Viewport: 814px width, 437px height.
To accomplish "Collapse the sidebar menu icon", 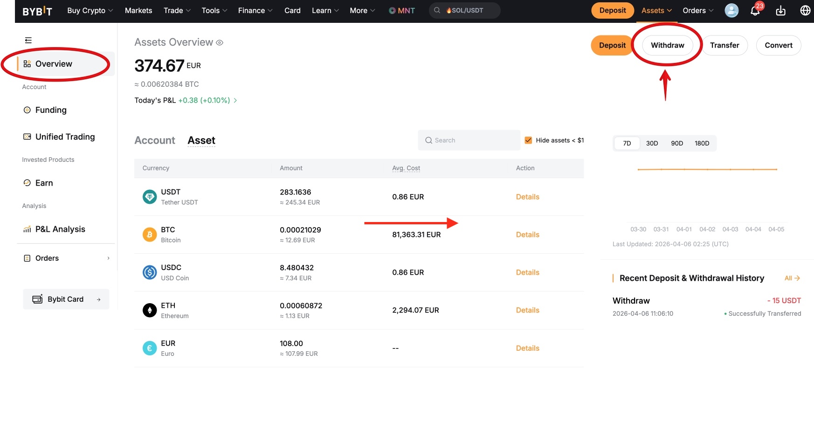I will click(x=28, y=40).
